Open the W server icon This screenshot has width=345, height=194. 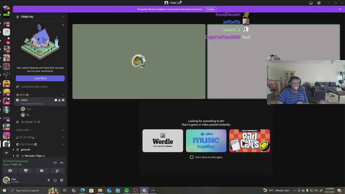[x=6, y=153]
